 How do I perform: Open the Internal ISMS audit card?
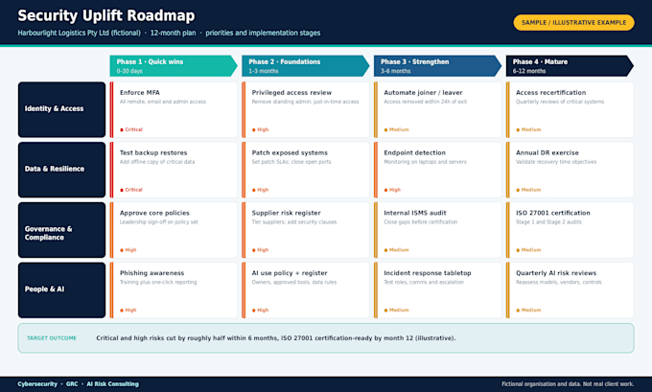(437, 230)
